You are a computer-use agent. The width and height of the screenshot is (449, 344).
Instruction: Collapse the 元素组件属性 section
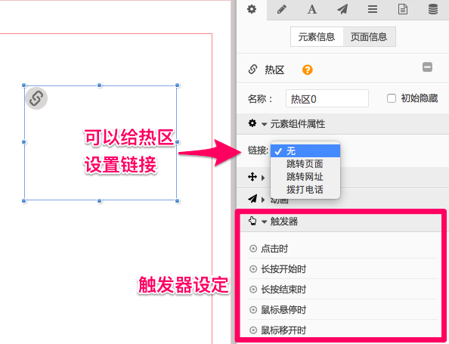pos(264,124)
